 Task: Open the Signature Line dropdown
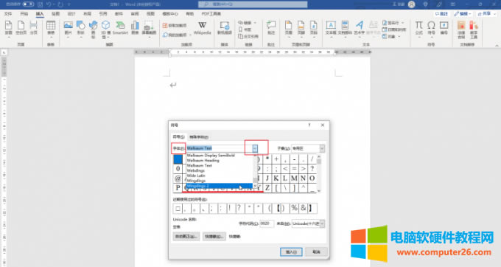402,23
